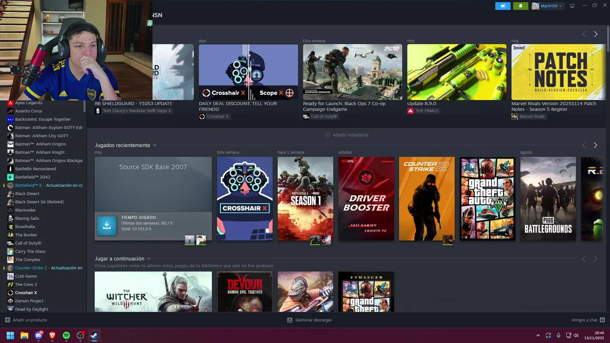610x343 pixels.
Task: Open Brave browser from the taskbar
Action: [x=52, y=335]
